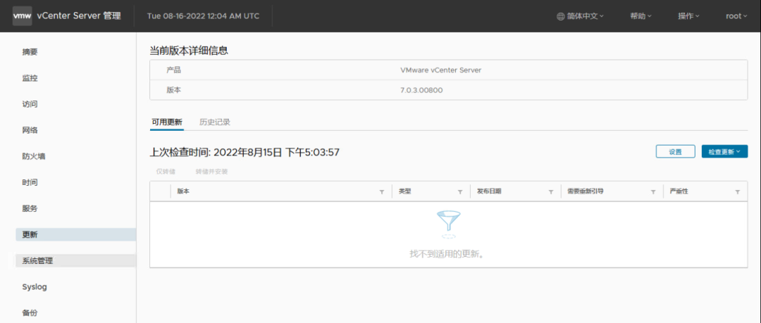Click the 类型 column header
The image size is (761, 323).
point(404,191)
